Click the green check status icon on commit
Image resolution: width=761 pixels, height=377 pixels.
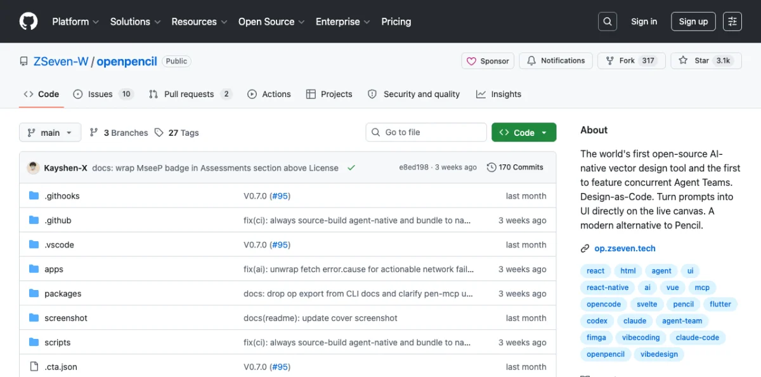pyautogui.click(x=351, y=168)
